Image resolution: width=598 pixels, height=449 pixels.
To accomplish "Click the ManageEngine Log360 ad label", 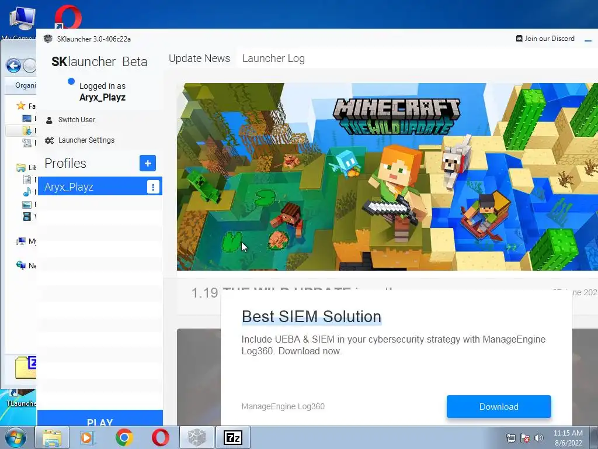I will (283, 407).
